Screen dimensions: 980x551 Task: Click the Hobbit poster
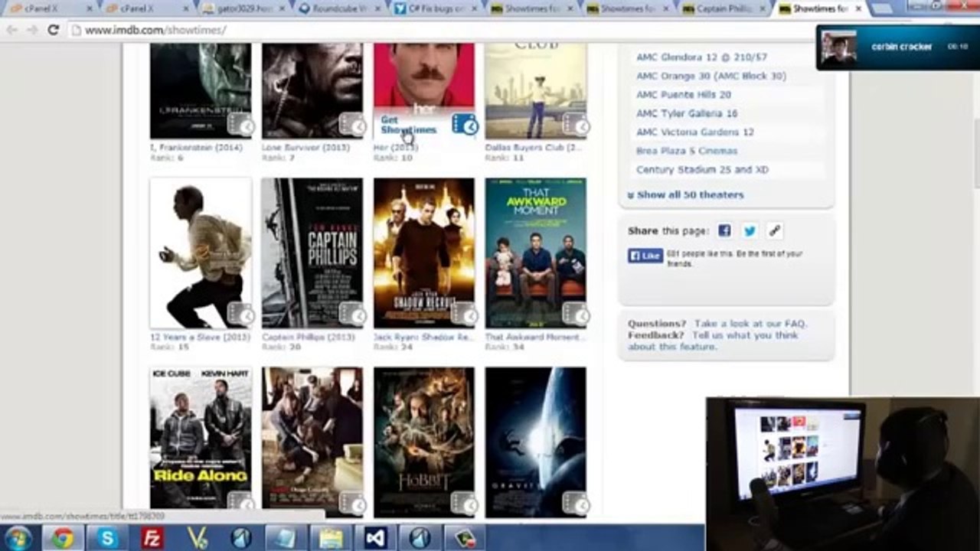pyautogui.click(x=424, y=442)
